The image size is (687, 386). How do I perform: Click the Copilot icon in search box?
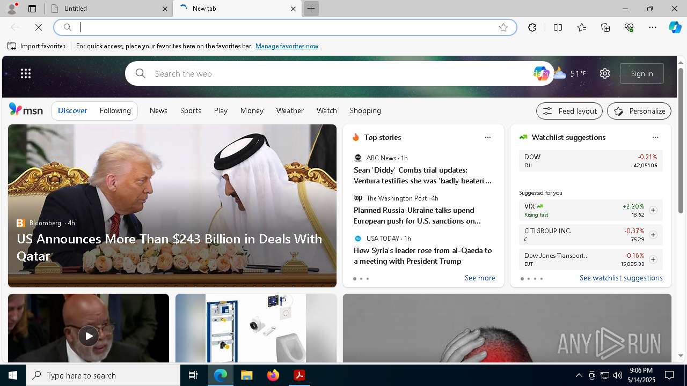pyautogui.click(x=541, y=73)
